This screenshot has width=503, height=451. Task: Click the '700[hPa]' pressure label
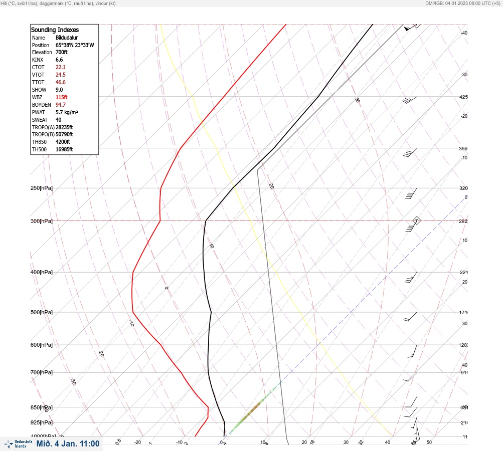(42, 372)
